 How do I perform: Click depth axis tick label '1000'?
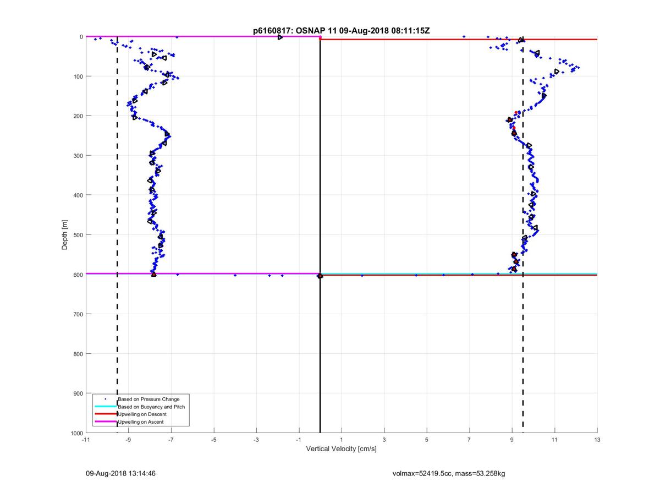click(x=76, y=433)
